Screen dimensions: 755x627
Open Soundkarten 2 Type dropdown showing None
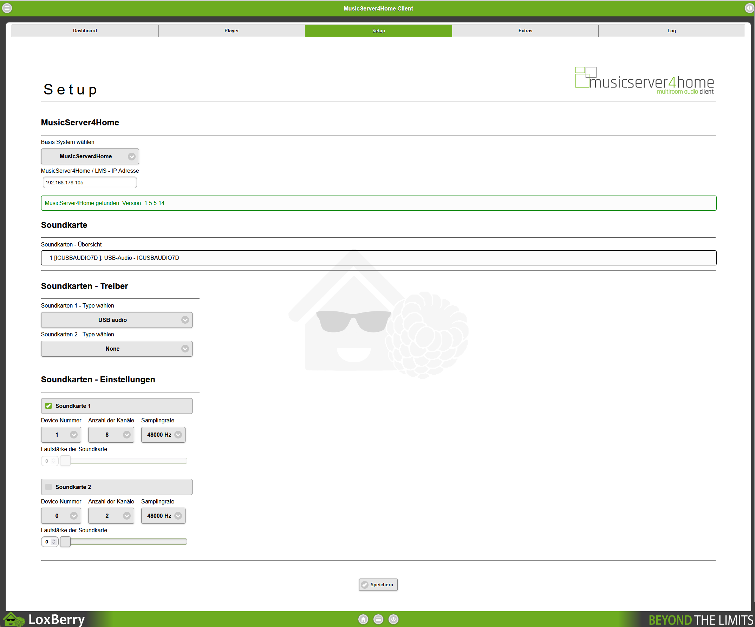pos(117,349)
